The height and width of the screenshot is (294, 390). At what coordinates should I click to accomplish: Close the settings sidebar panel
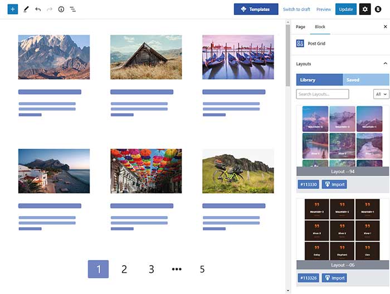[x=385, y=27]
